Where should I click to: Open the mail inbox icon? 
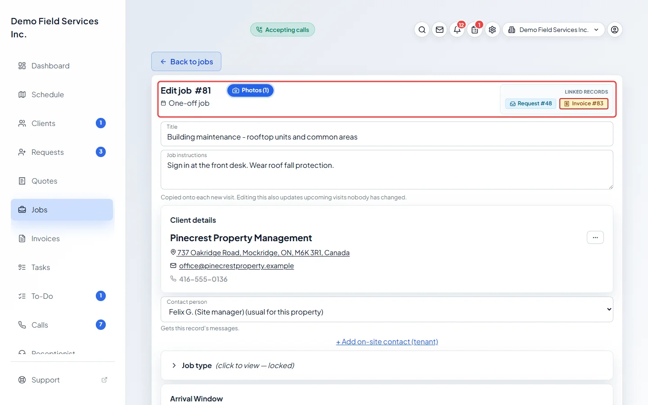[440, 30]
